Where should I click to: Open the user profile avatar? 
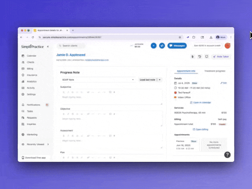[228, 46]
